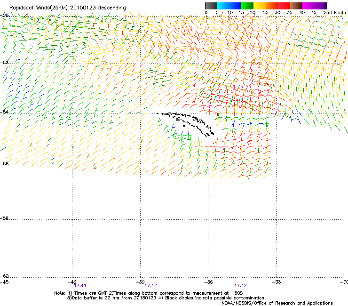The width and height of the screenshot is (348, 306).
Task: Click the -33 longitude axis label
Action: (x=277, y=282)
